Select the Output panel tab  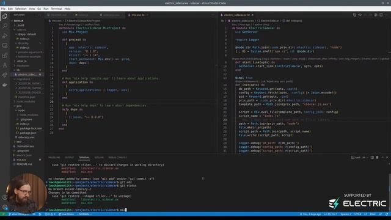69,158
